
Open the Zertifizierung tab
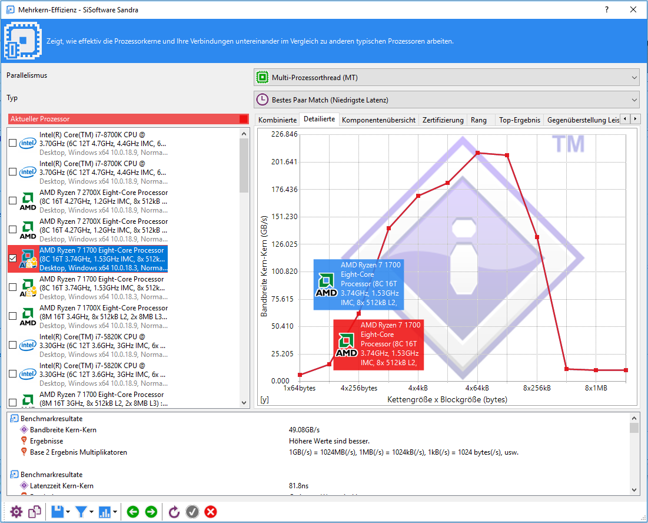[x=443, y=120]
